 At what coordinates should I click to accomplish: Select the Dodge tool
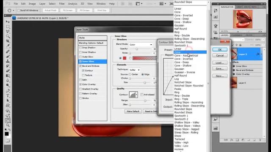coord(8,85)
